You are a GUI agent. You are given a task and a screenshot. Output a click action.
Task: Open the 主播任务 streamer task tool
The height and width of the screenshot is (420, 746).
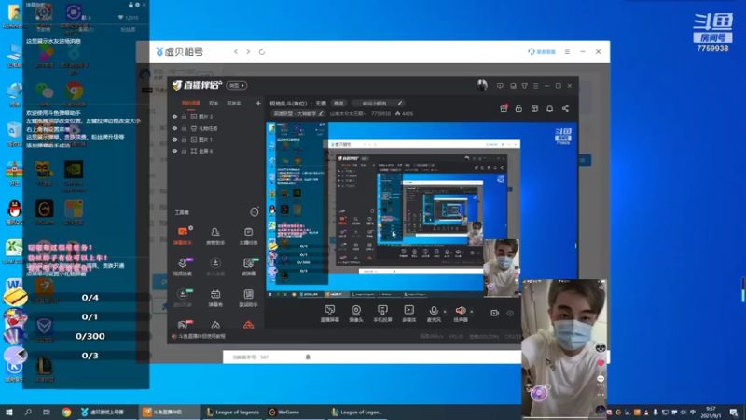coord(248,236)
